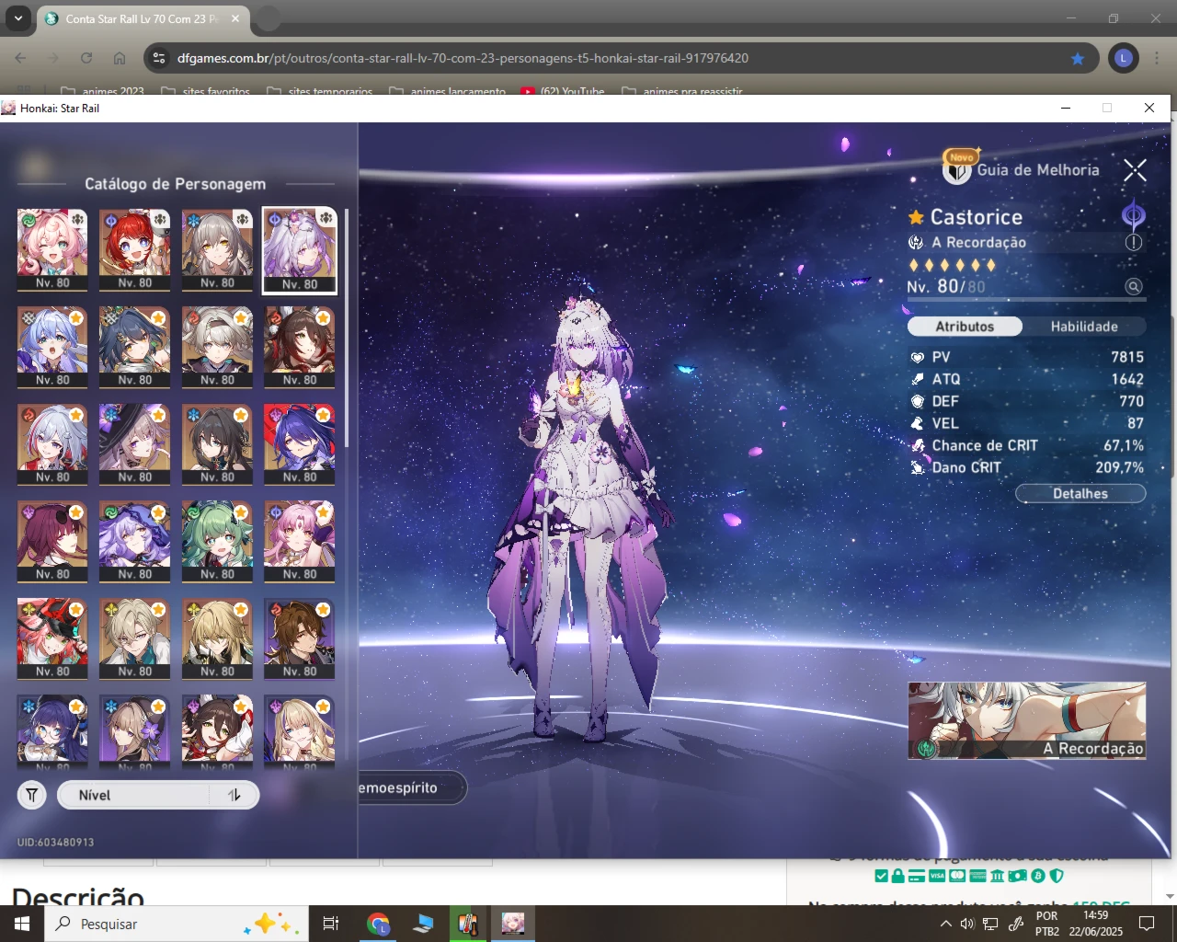Close the character screen with the X icon
Viewport: 1177px width, 942px height.
point(1135,170)
